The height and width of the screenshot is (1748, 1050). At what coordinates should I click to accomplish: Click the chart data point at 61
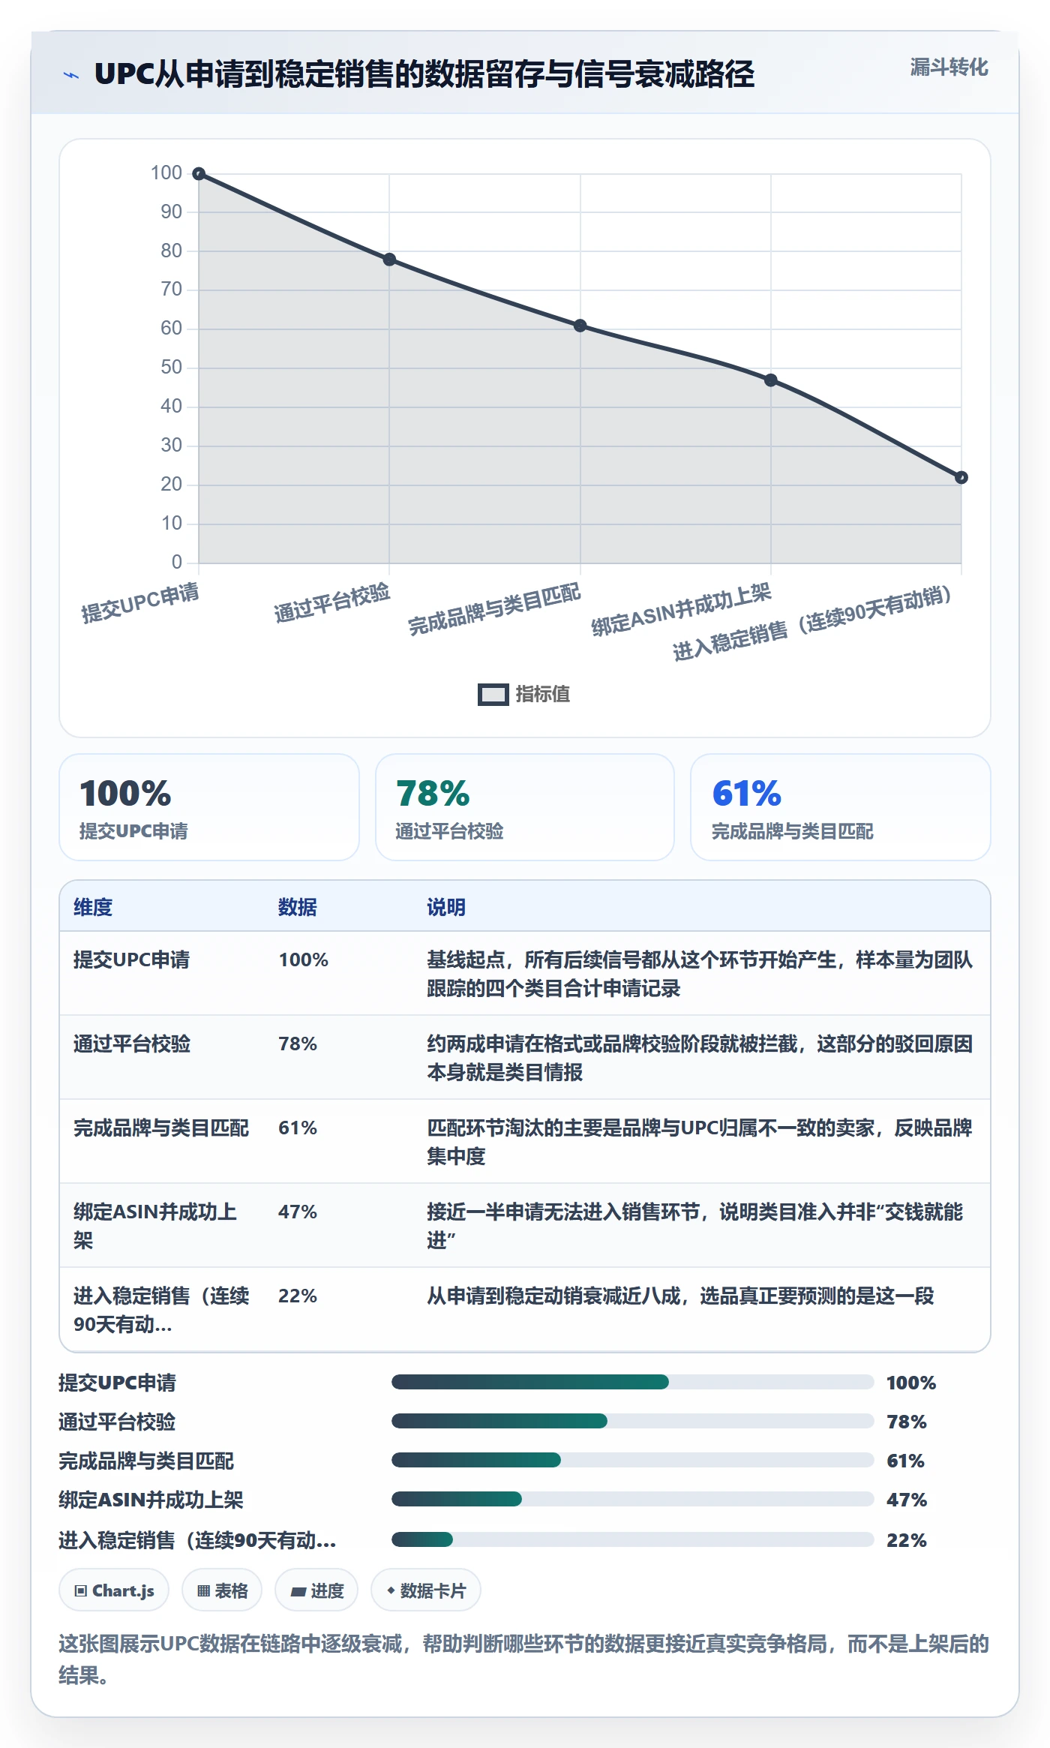pyautogui.click(x=580, y=326)
